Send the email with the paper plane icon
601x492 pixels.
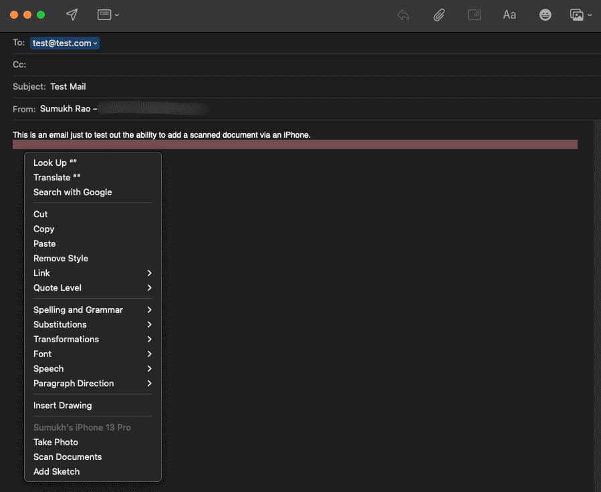72,15
